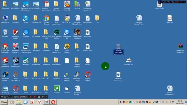Screen dimensions: 187x105
Task: Open the OBS folder
Action: coord(77,47)
